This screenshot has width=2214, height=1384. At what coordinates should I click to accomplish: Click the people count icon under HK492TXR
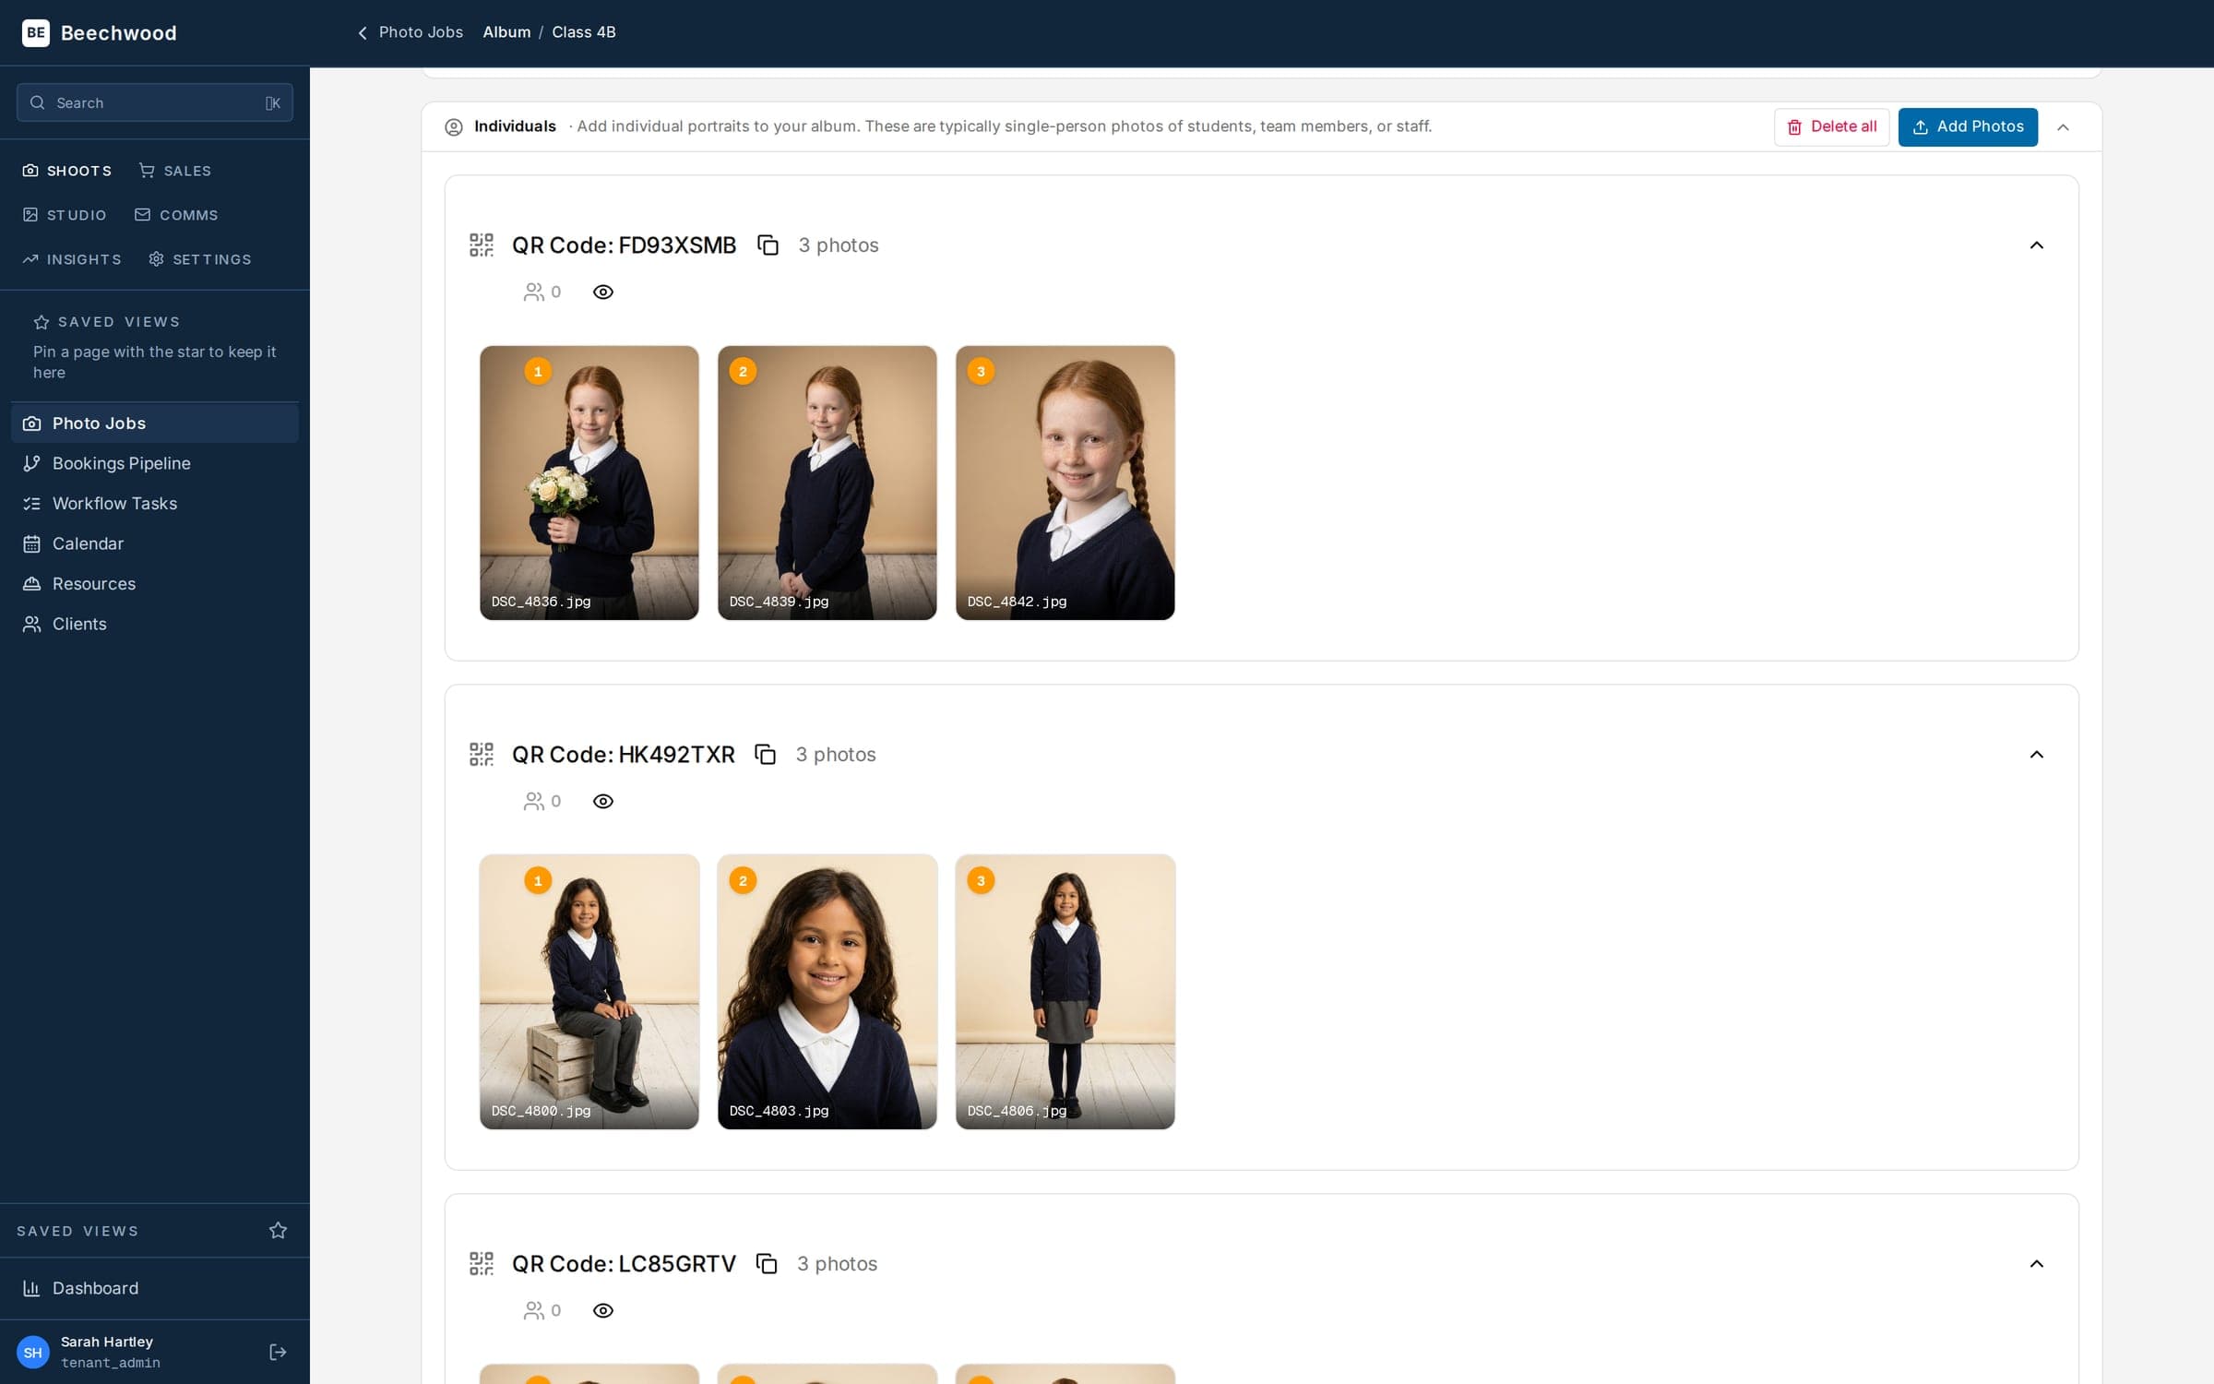(x=533, y=802)
